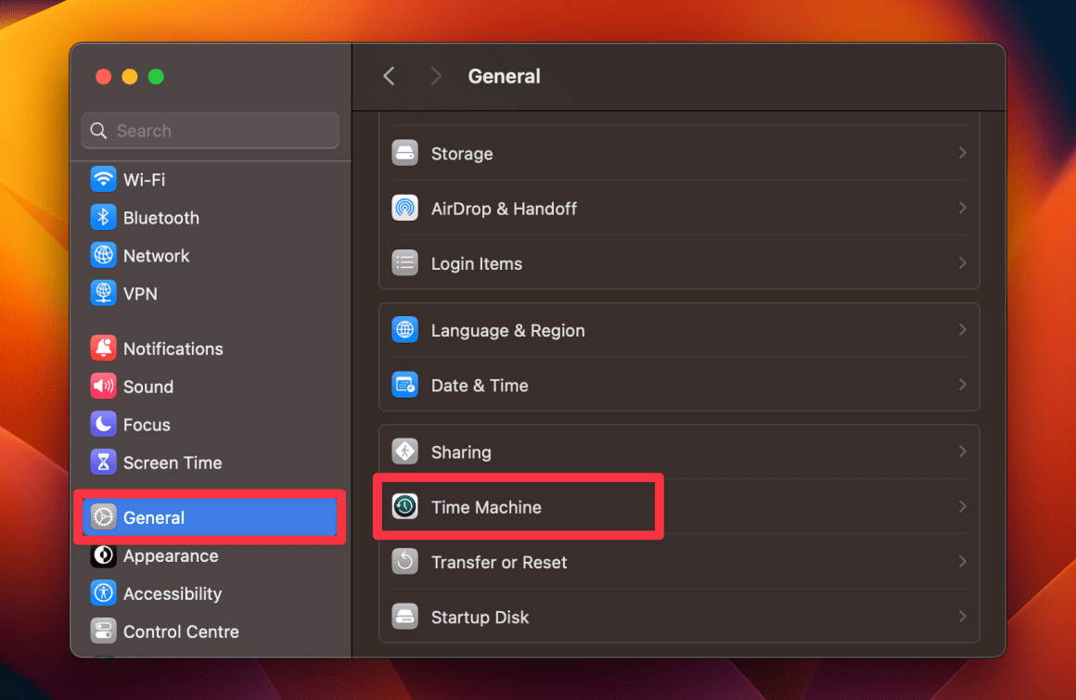The width and height of the screenshot is (1076, 700).
Task: Select the Appearance sidebar icon
Action: 104,555
